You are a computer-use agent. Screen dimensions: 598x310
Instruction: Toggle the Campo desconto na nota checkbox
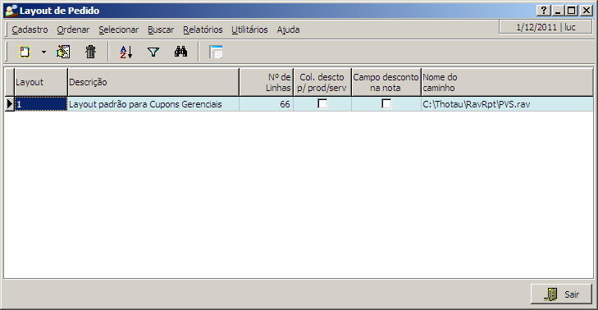(x=386, y=103)
